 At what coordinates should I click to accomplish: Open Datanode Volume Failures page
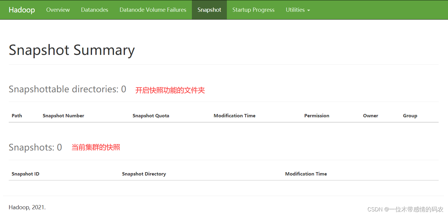[x=153, y=10]
